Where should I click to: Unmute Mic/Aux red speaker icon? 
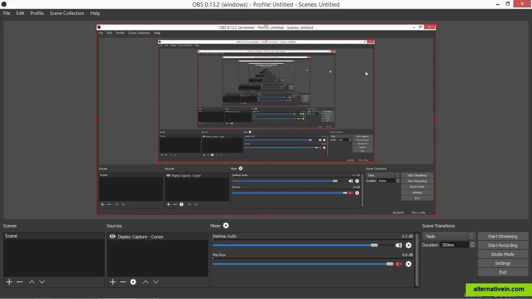399,264
